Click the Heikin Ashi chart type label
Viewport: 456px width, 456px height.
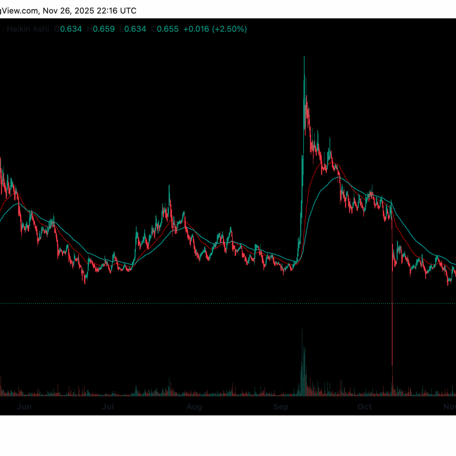click(27, 29)
